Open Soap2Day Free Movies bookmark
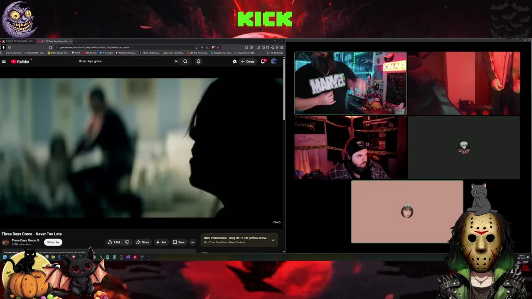The image size is (532, 299). [x=222, y=53]
